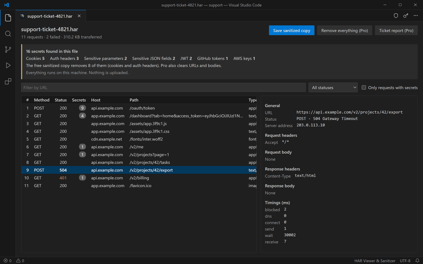Select the /favicon.ico request row
The height and width of the screenshot is (264, 423).
[139, 185]
